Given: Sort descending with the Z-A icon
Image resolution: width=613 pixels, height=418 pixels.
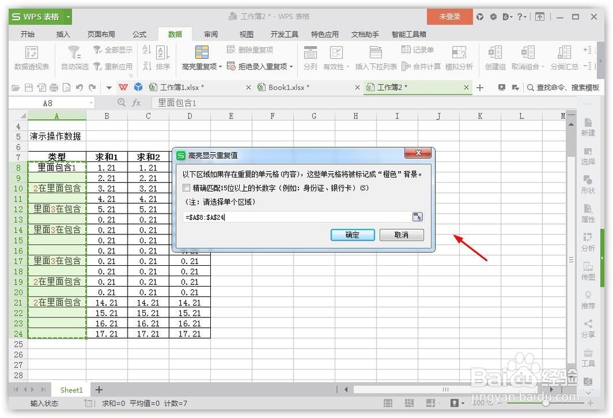Looking at the screenshot, I should [147, 66].
